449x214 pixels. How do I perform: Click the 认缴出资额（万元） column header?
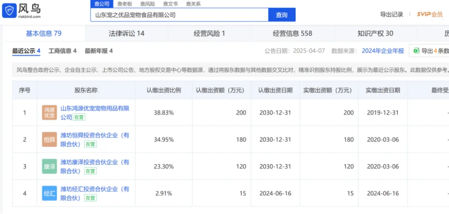point(222,90)
